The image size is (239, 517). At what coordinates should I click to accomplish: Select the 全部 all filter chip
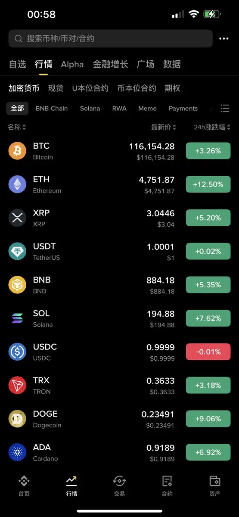click(17, 109)
